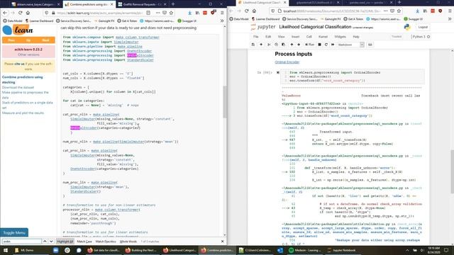The width and height of the screenshot is (454, 255).
Task: Toggle Match Case in the find bar
Action: click(84, 242)
